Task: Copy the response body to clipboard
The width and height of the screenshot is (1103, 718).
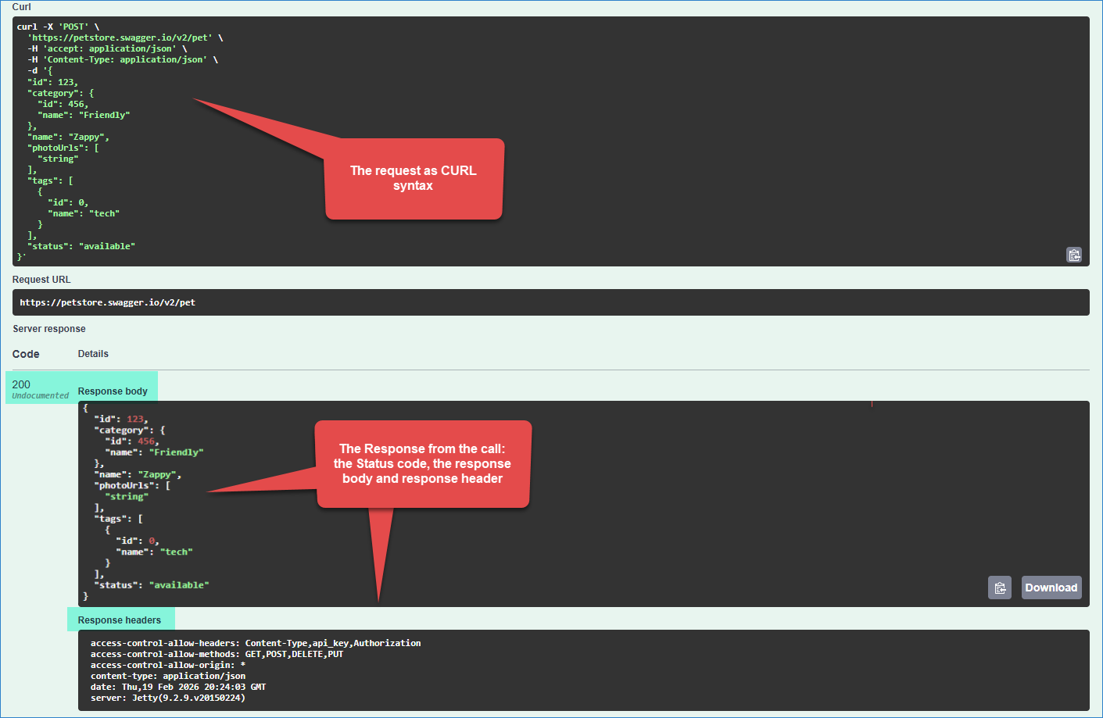Action: [x=999, y=588]
